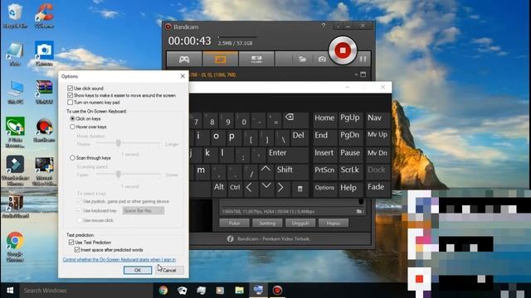Click the Bandicam info icon at bottom
The height and width of the screenshot is (298, 531).
231,239
